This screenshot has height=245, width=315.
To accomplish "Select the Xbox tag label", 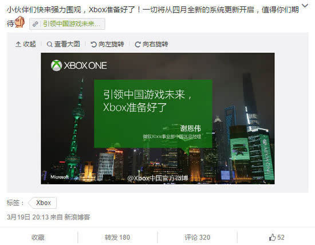I will pos(43,203).
